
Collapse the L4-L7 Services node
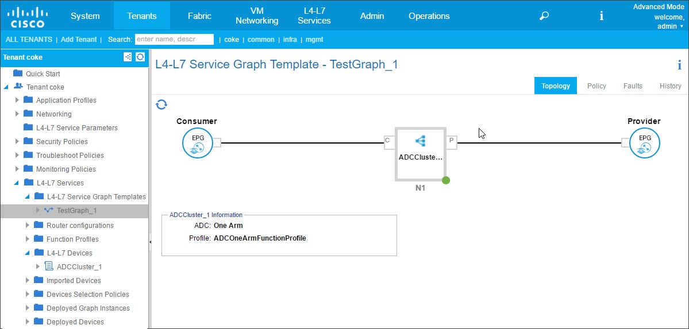pyautogui.click(x=17, y=183)
